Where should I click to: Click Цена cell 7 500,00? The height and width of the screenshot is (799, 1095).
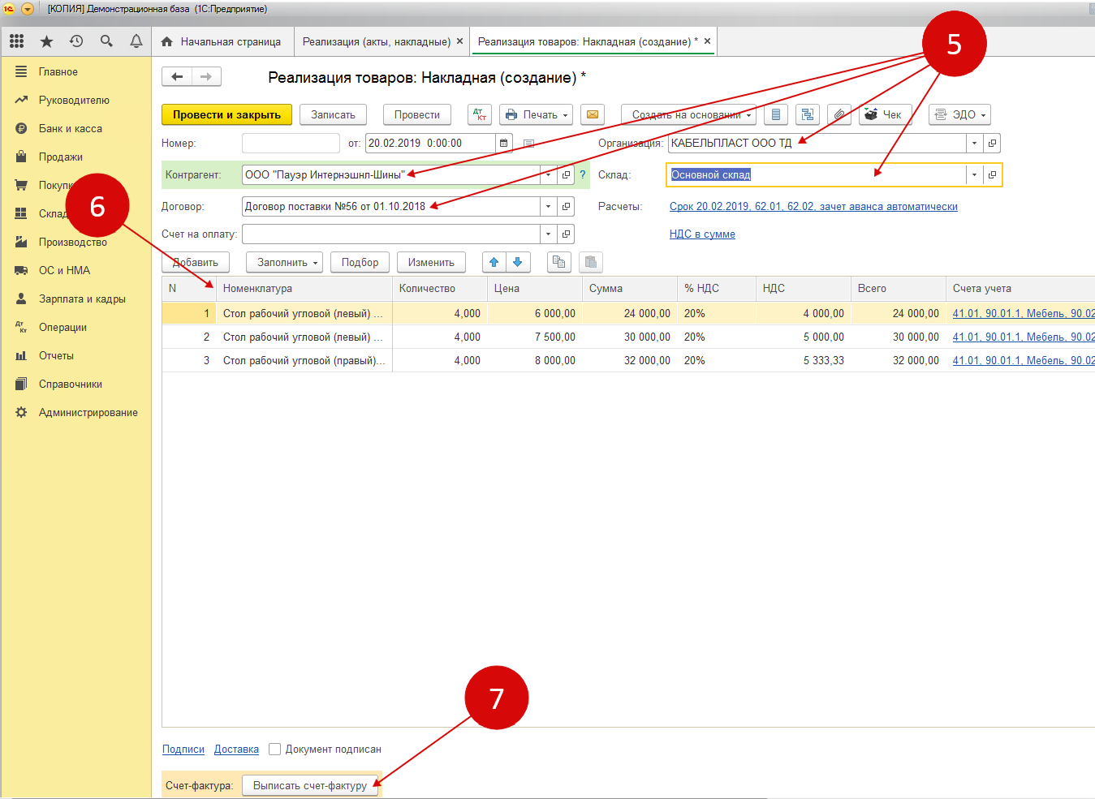pos(534,337)
